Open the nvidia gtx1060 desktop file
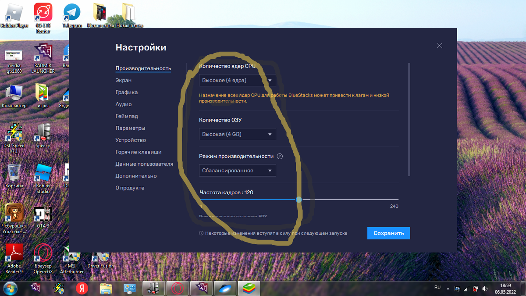This screenshot has height=296, width=526. pyautogui.click(x=14, y=61)
